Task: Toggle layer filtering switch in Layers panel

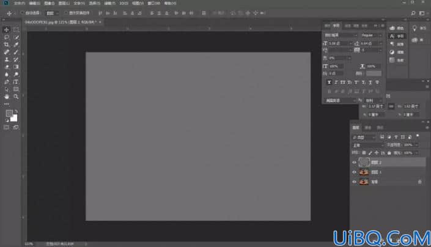Action: pyautogui.click(x=418, y=136)
